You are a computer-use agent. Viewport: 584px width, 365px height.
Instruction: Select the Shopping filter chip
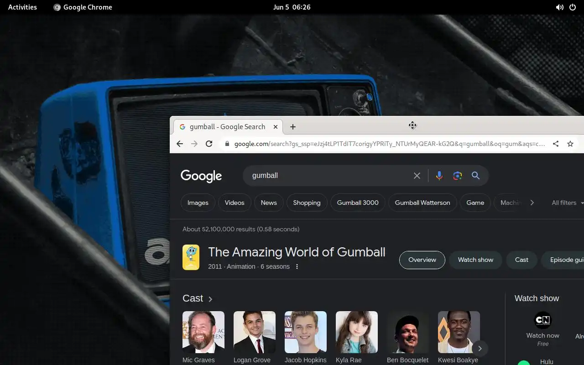307,203
